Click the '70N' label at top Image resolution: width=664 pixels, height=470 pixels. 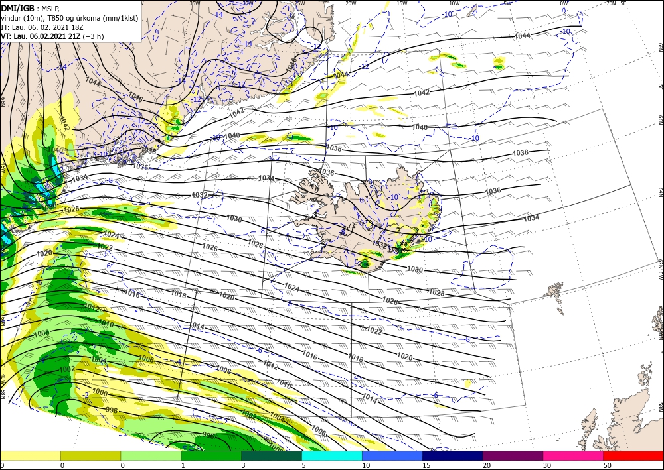(x=611, y=3)
